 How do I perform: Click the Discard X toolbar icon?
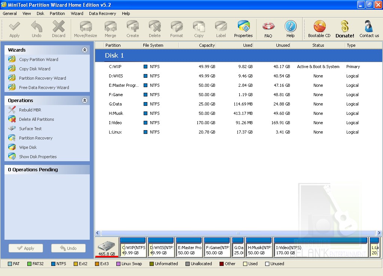click(x=59, y=27)
